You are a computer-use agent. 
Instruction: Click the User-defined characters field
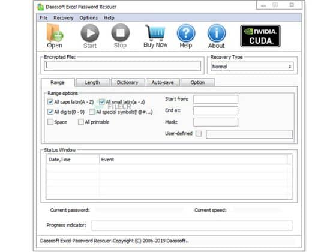[249, 134]
